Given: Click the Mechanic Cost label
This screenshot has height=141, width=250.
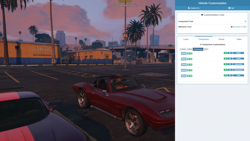Looking at the screenshot, I should pyautogui.click(x=185, y=27).
